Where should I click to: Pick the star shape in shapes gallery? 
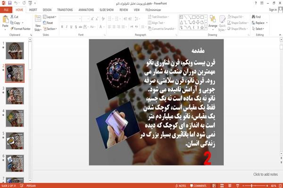[x=202, y=27]
